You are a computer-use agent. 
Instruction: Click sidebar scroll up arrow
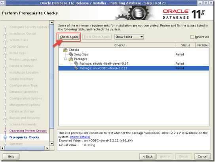click(52, 22)
